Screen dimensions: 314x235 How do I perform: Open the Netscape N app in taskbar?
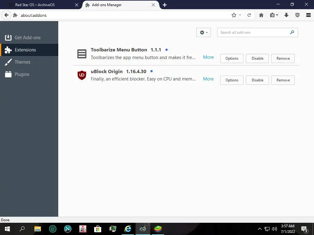pos(68,229)
